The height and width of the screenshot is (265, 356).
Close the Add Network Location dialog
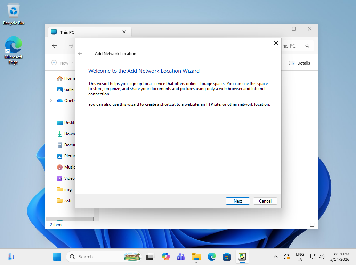click(x=276, y=43)
